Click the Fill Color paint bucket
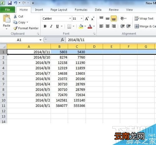This screenshot has width=156, height=145. 81,26
